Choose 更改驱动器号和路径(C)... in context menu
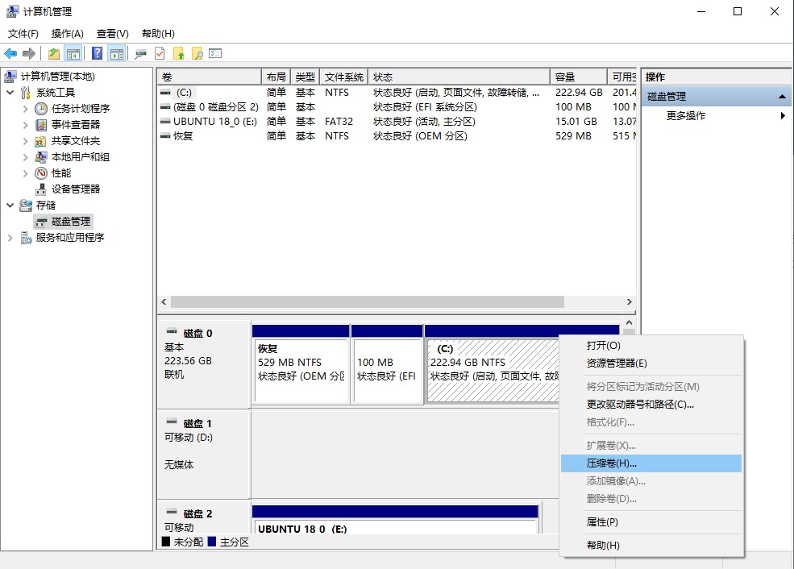794x569 pixels. tap(651, 404)
